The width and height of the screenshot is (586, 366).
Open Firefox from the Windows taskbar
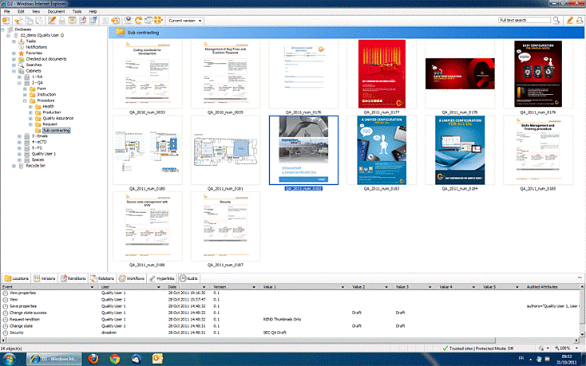click(x=91, y=360)
